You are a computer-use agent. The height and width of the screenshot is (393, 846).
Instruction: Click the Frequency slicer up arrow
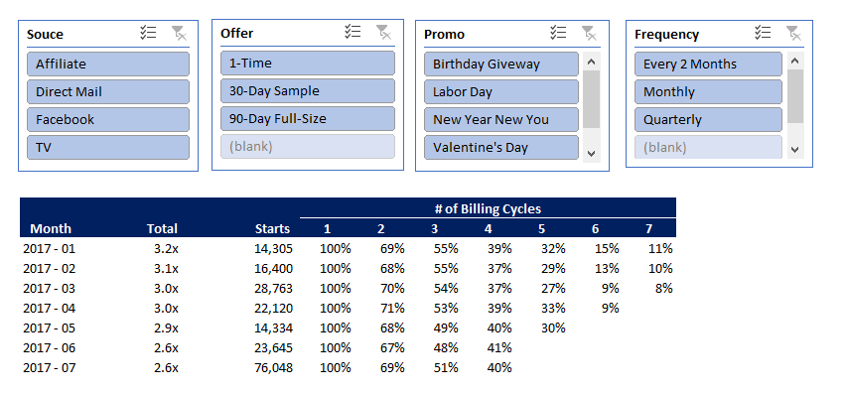794,61
